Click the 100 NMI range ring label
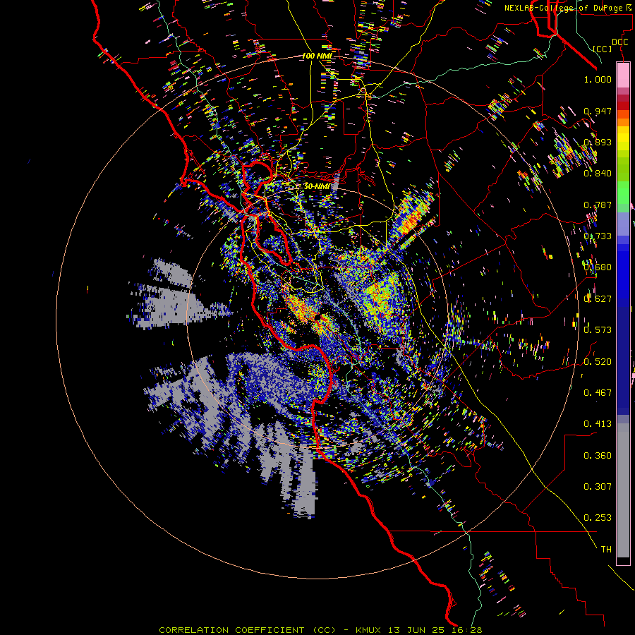The image size is (635, 635). (317, 56)
